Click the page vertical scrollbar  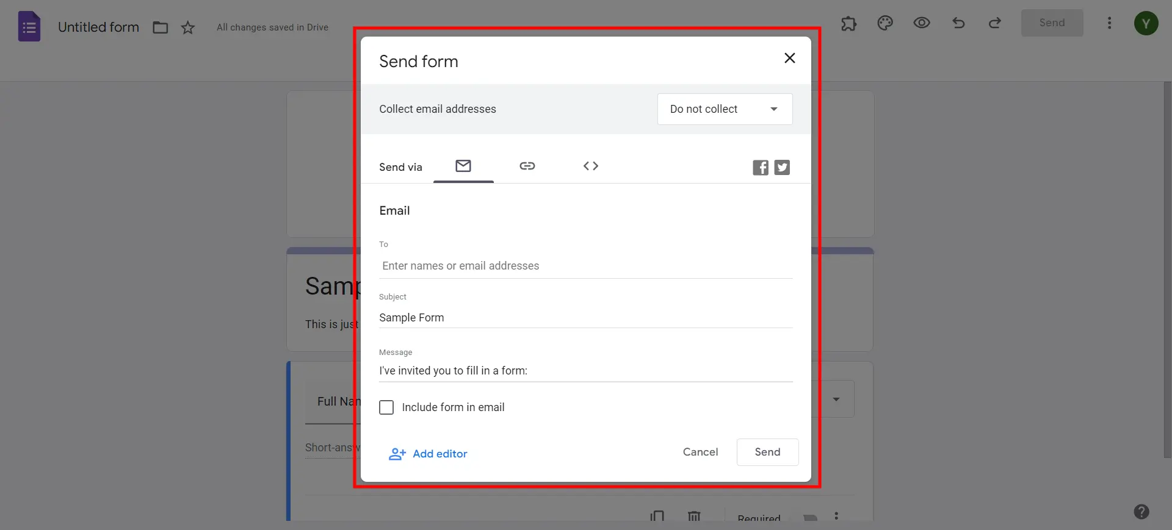[x=1167, y=268]
